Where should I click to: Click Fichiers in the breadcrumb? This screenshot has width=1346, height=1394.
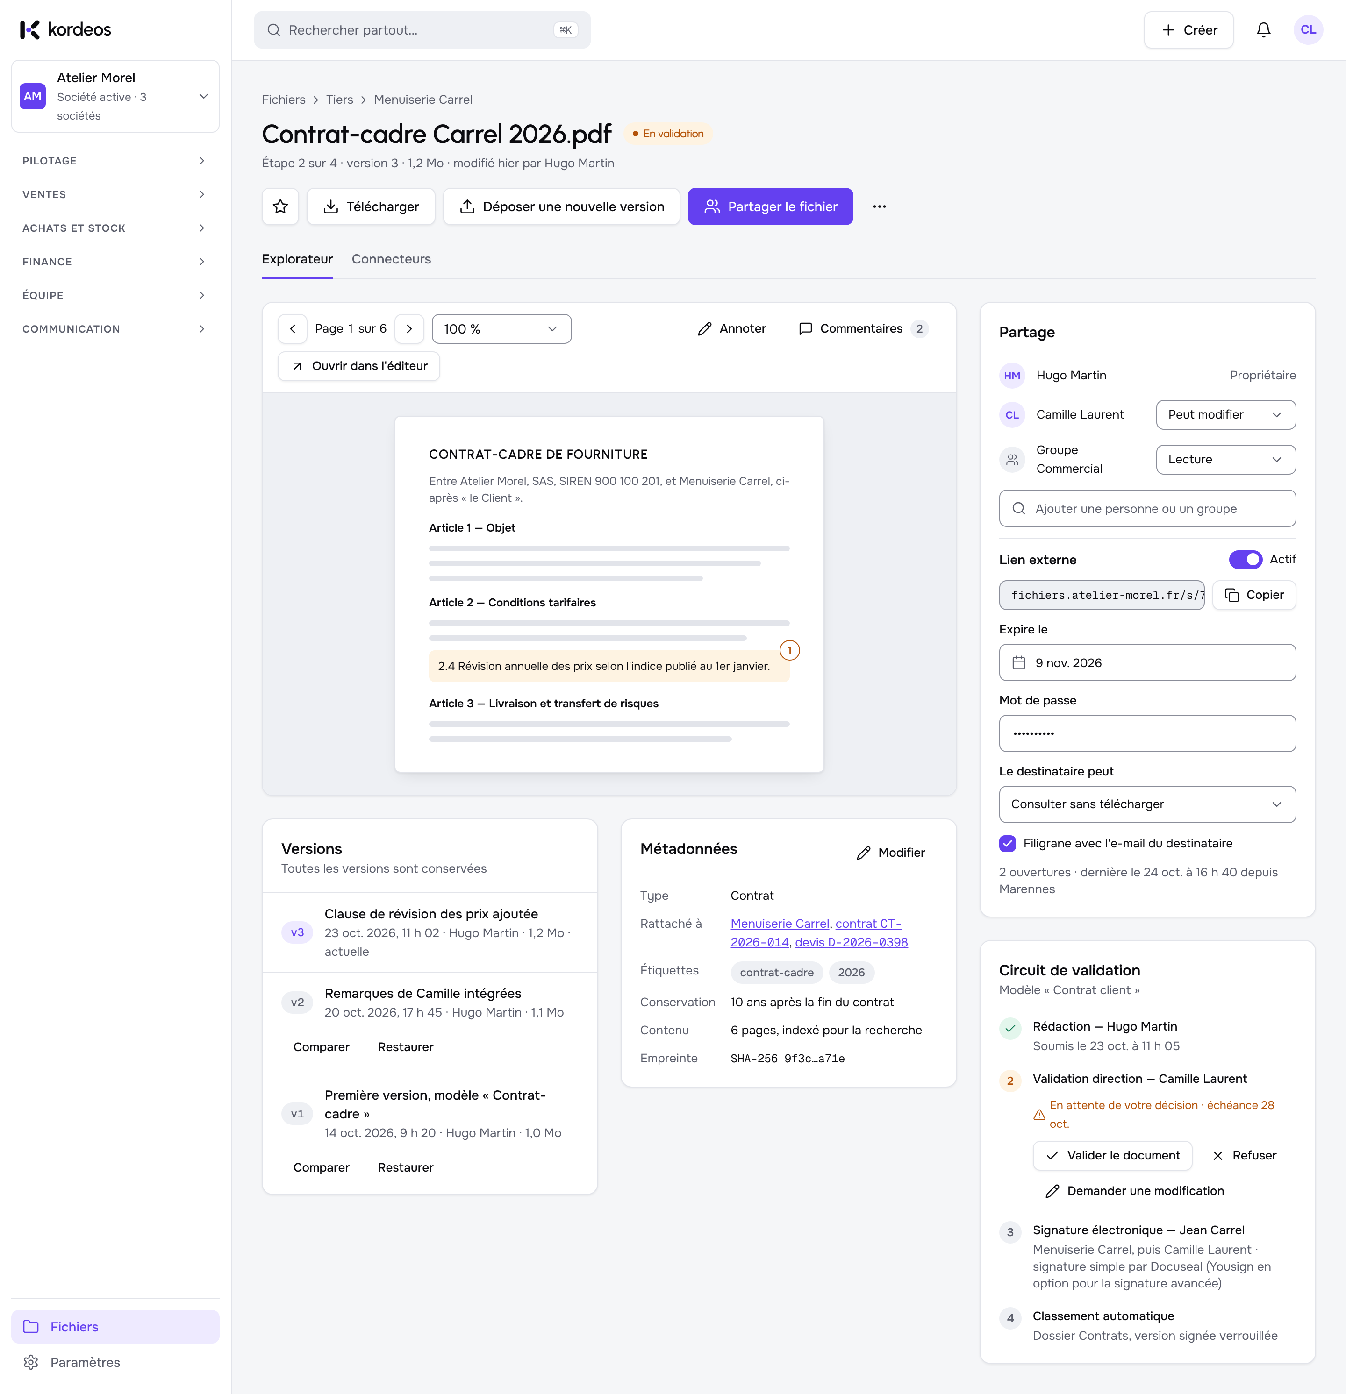pos(283,100)
